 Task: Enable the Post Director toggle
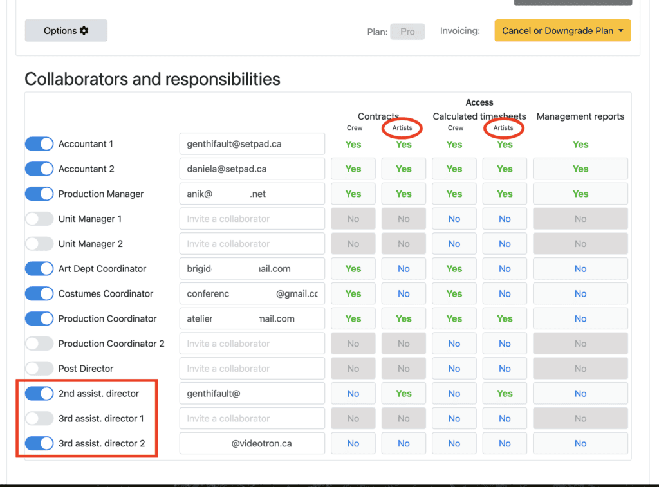click(x=39, y=369)
